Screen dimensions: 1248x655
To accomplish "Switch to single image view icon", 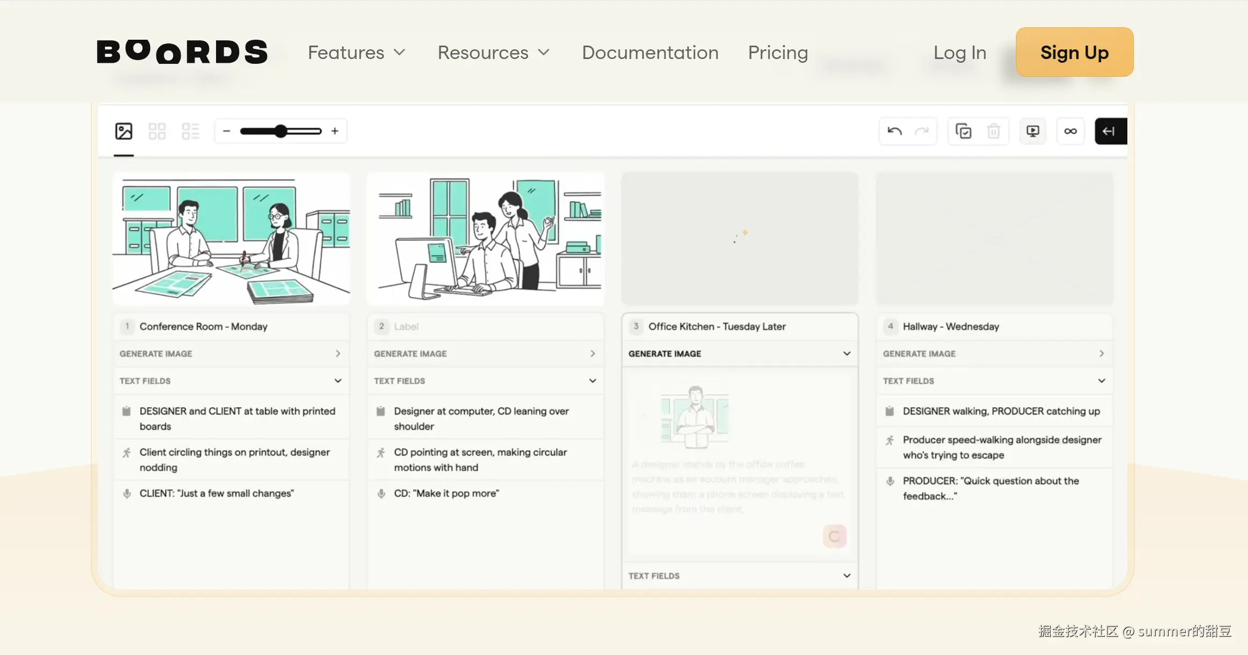I will 124,131.
